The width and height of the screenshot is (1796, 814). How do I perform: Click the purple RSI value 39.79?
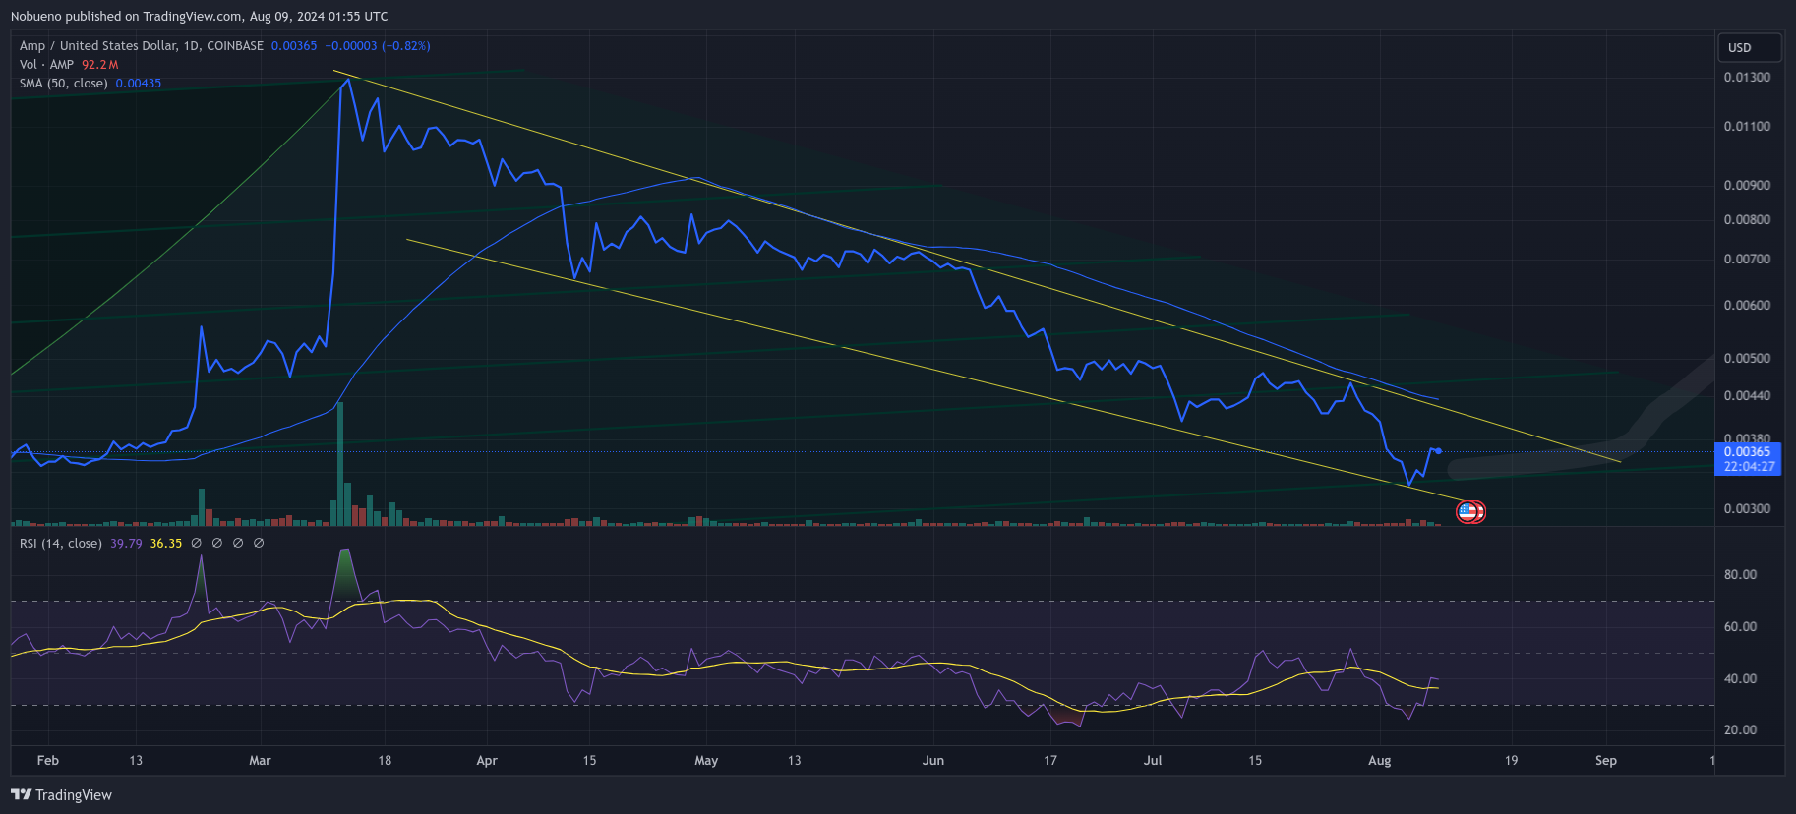126,543
